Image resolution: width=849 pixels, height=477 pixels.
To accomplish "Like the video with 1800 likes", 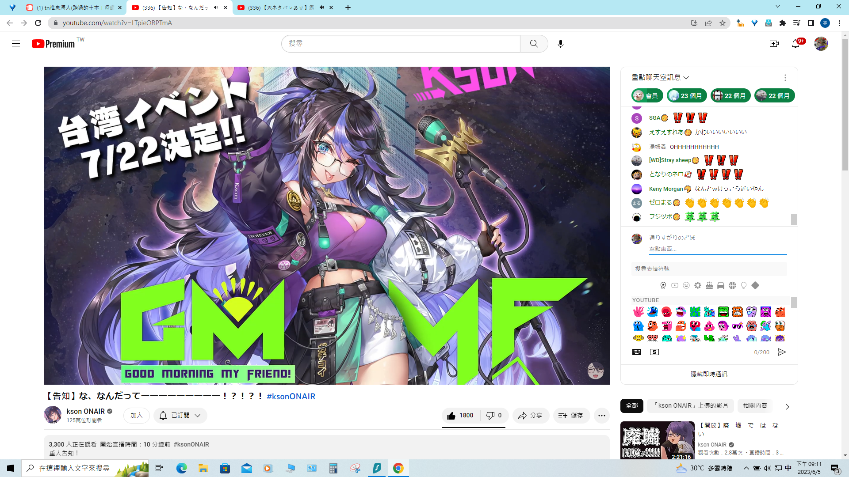I will 460,416.
